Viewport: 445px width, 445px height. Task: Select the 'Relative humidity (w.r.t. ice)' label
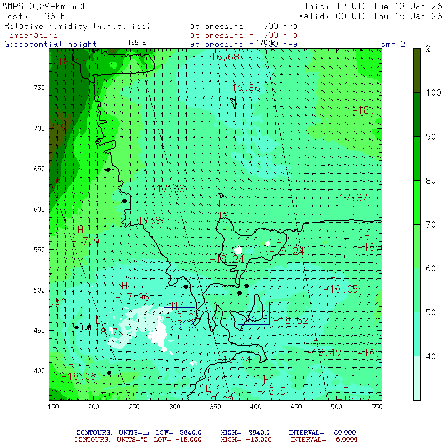coord(77,26)
